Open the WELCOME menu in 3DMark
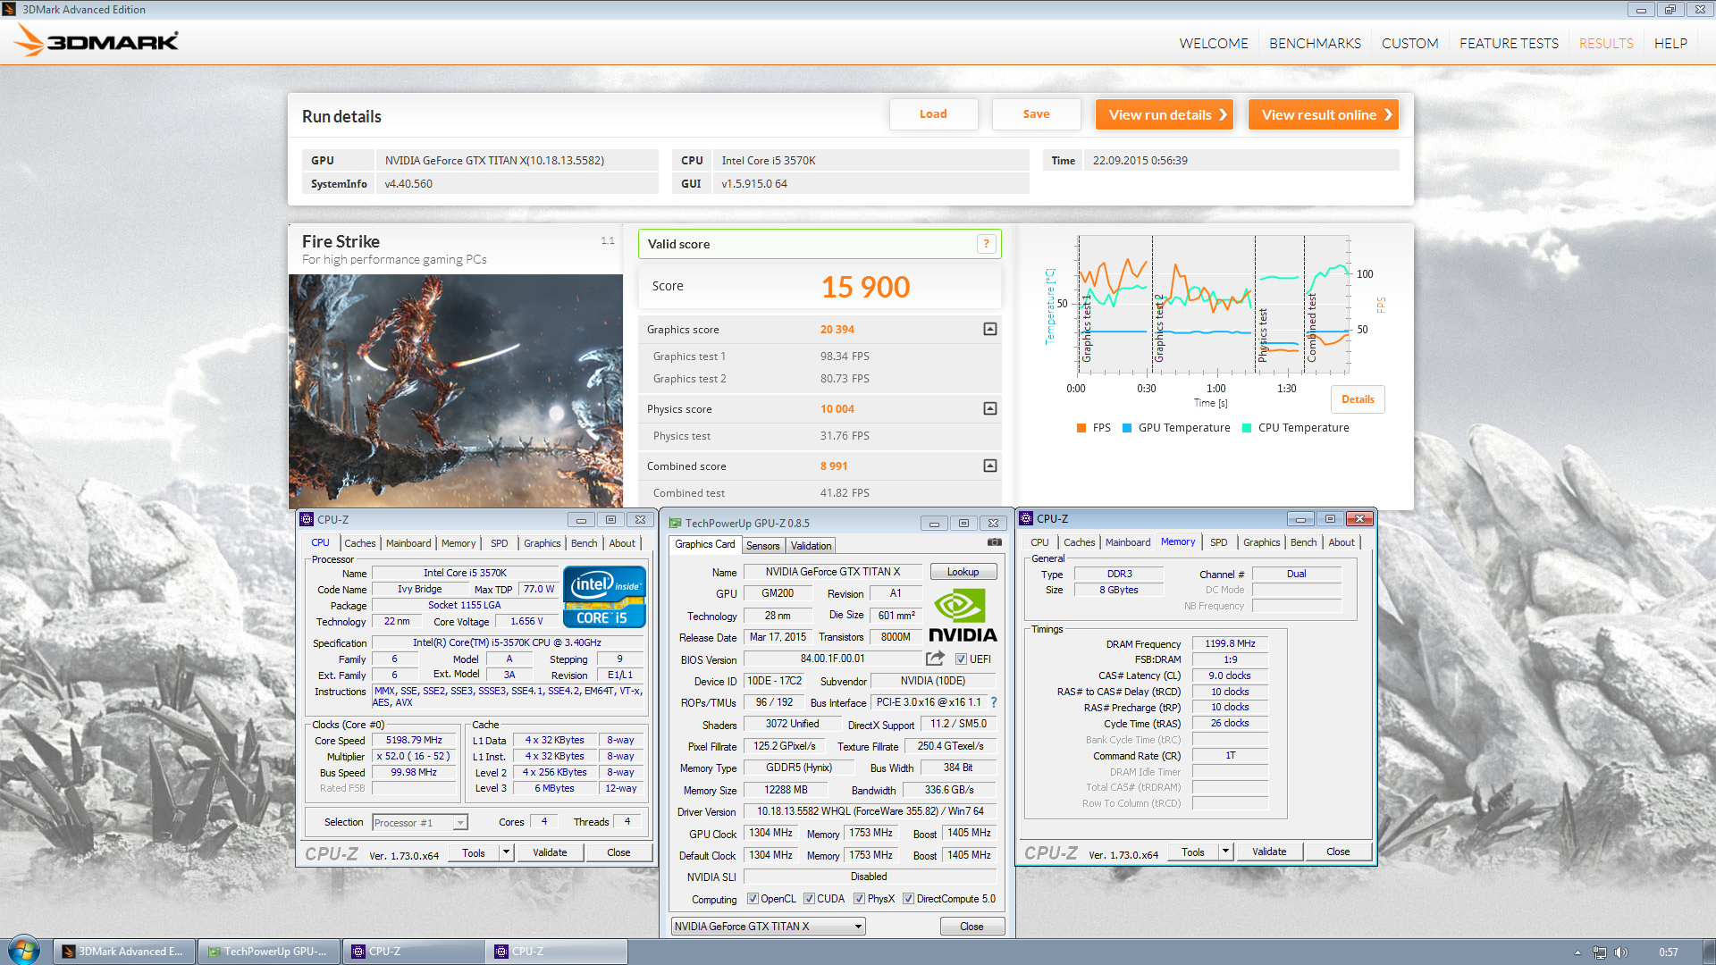1716x965 pixels. coord(1213,43)
